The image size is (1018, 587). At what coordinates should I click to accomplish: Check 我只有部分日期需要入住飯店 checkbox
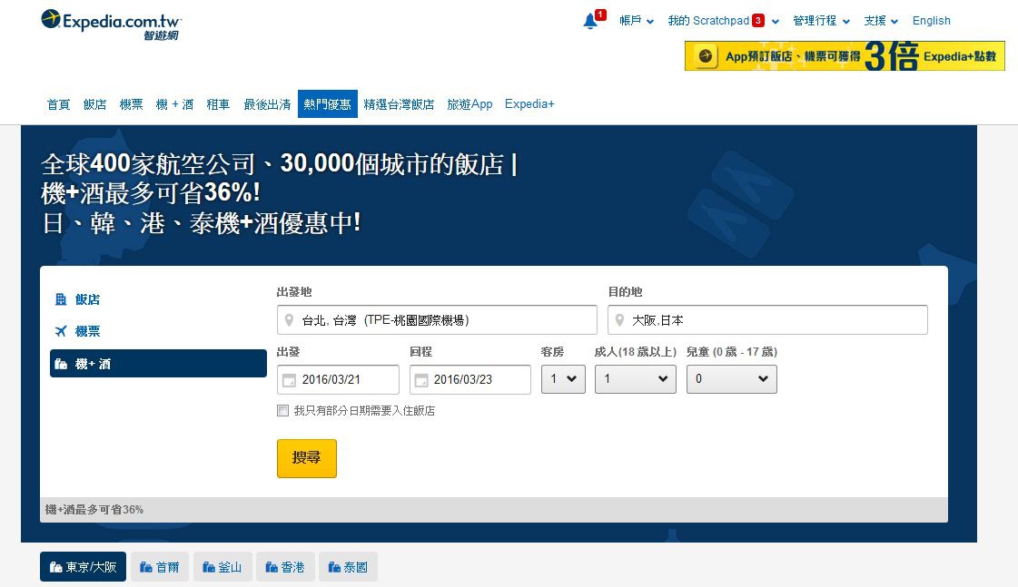pos(282,411)
